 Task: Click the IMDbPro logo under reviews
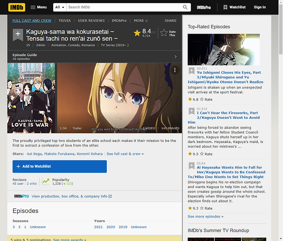22,196
